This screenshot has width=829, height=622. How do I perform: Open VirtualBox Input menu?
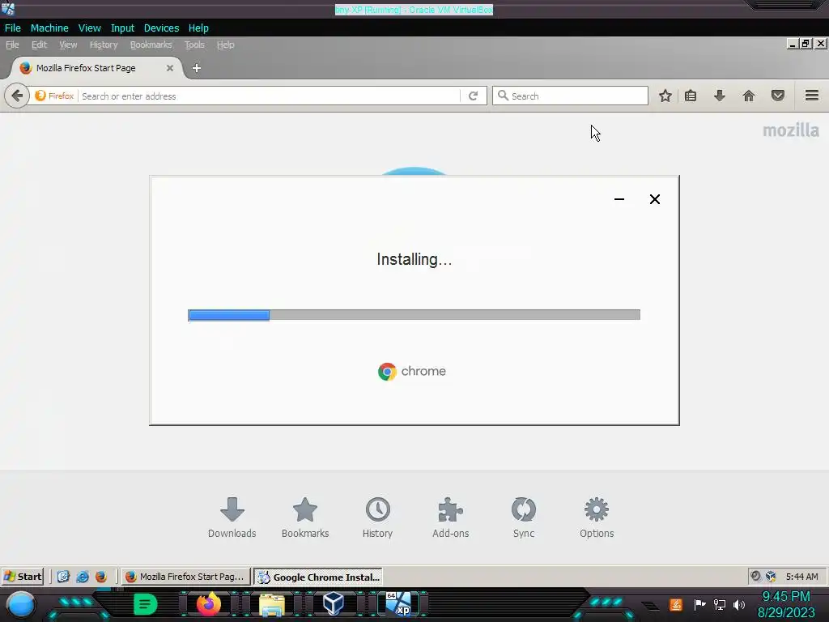click(122, 28)
